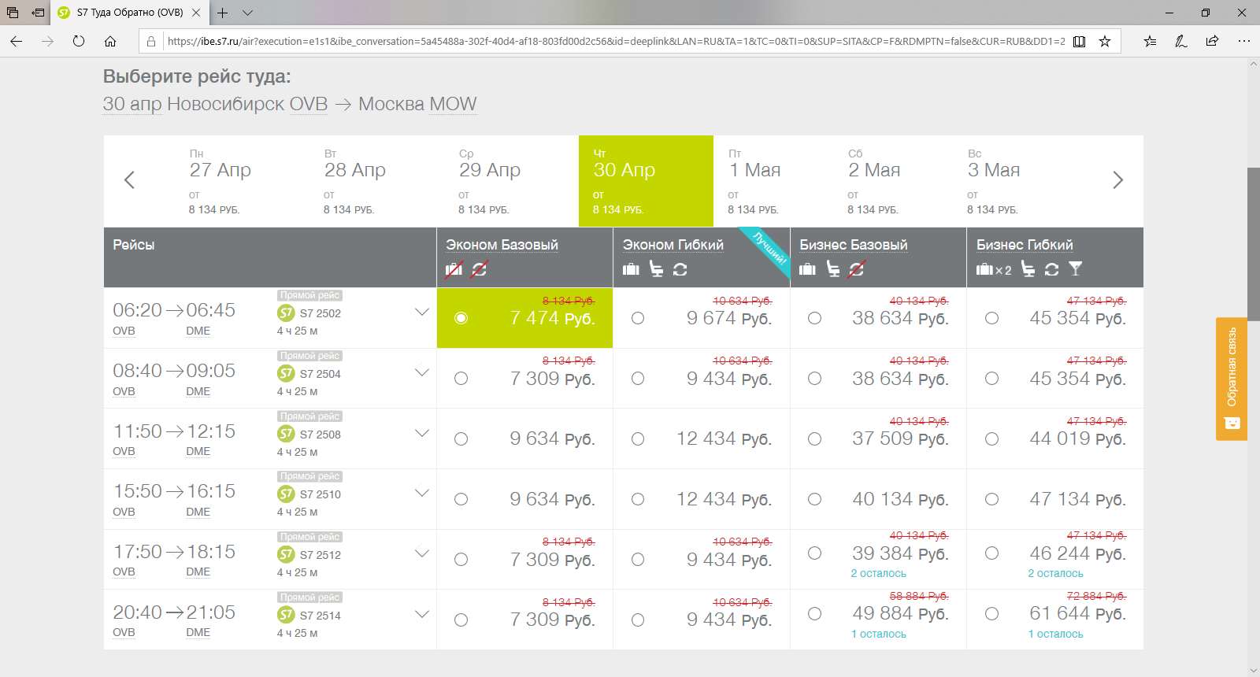Image resolution: width=1260 pixels, height=677 pixels.
Task: Click the browser address bar URL
Action: 616,41
